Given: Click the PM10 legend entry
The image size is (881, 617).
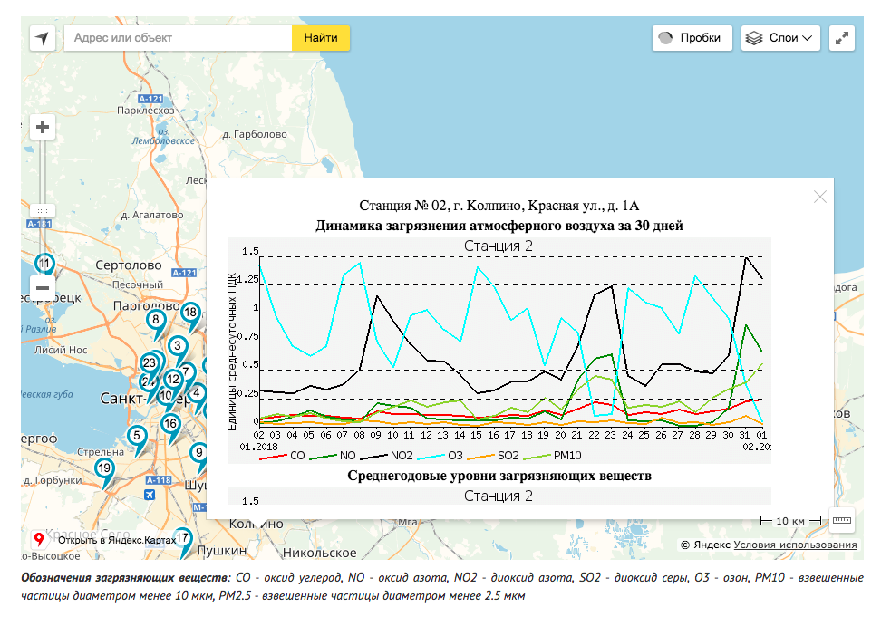Looking at the screenshot, I should pyautogui.click(x=553, y=456).
